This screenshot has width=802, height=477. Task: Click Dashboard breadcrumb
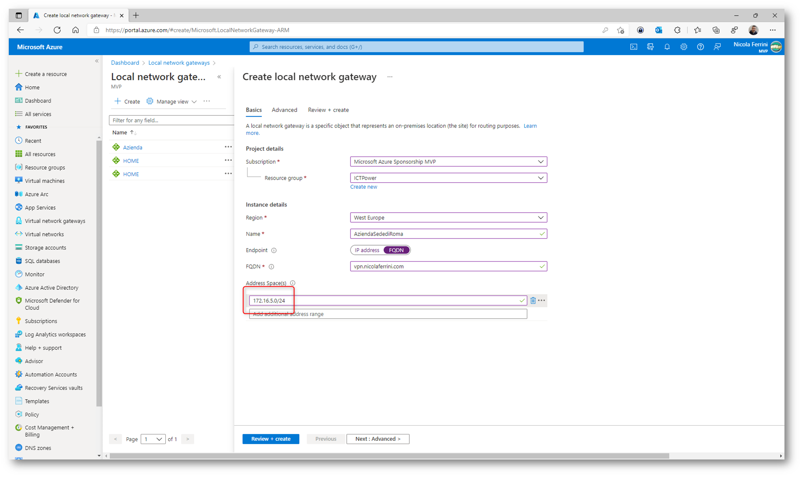[125, 63]
